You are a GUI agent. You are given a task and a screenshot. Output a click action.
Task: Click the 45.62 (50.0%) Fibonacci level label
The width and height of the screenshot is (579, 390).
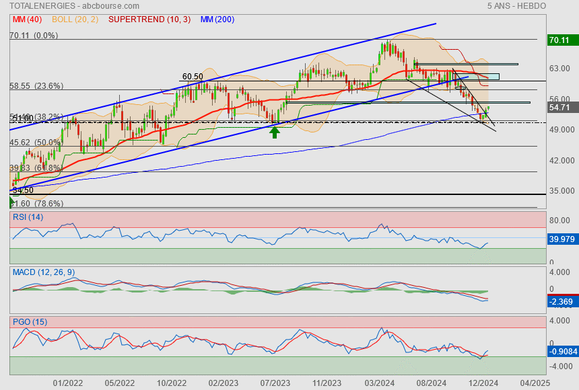(36, 143)
